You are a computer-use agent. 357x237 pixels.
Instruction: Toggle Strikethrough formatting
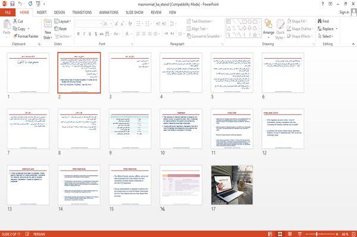[101, 34]
